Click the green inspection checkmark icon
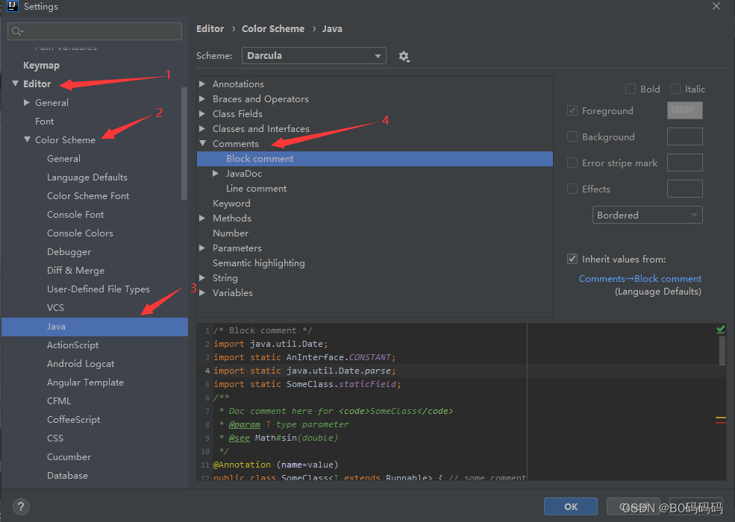Image resolution: width=735 pixels, height=522 pixels. [x=721, y=330]
